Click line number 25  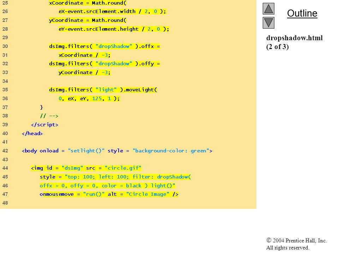(5, 3)
